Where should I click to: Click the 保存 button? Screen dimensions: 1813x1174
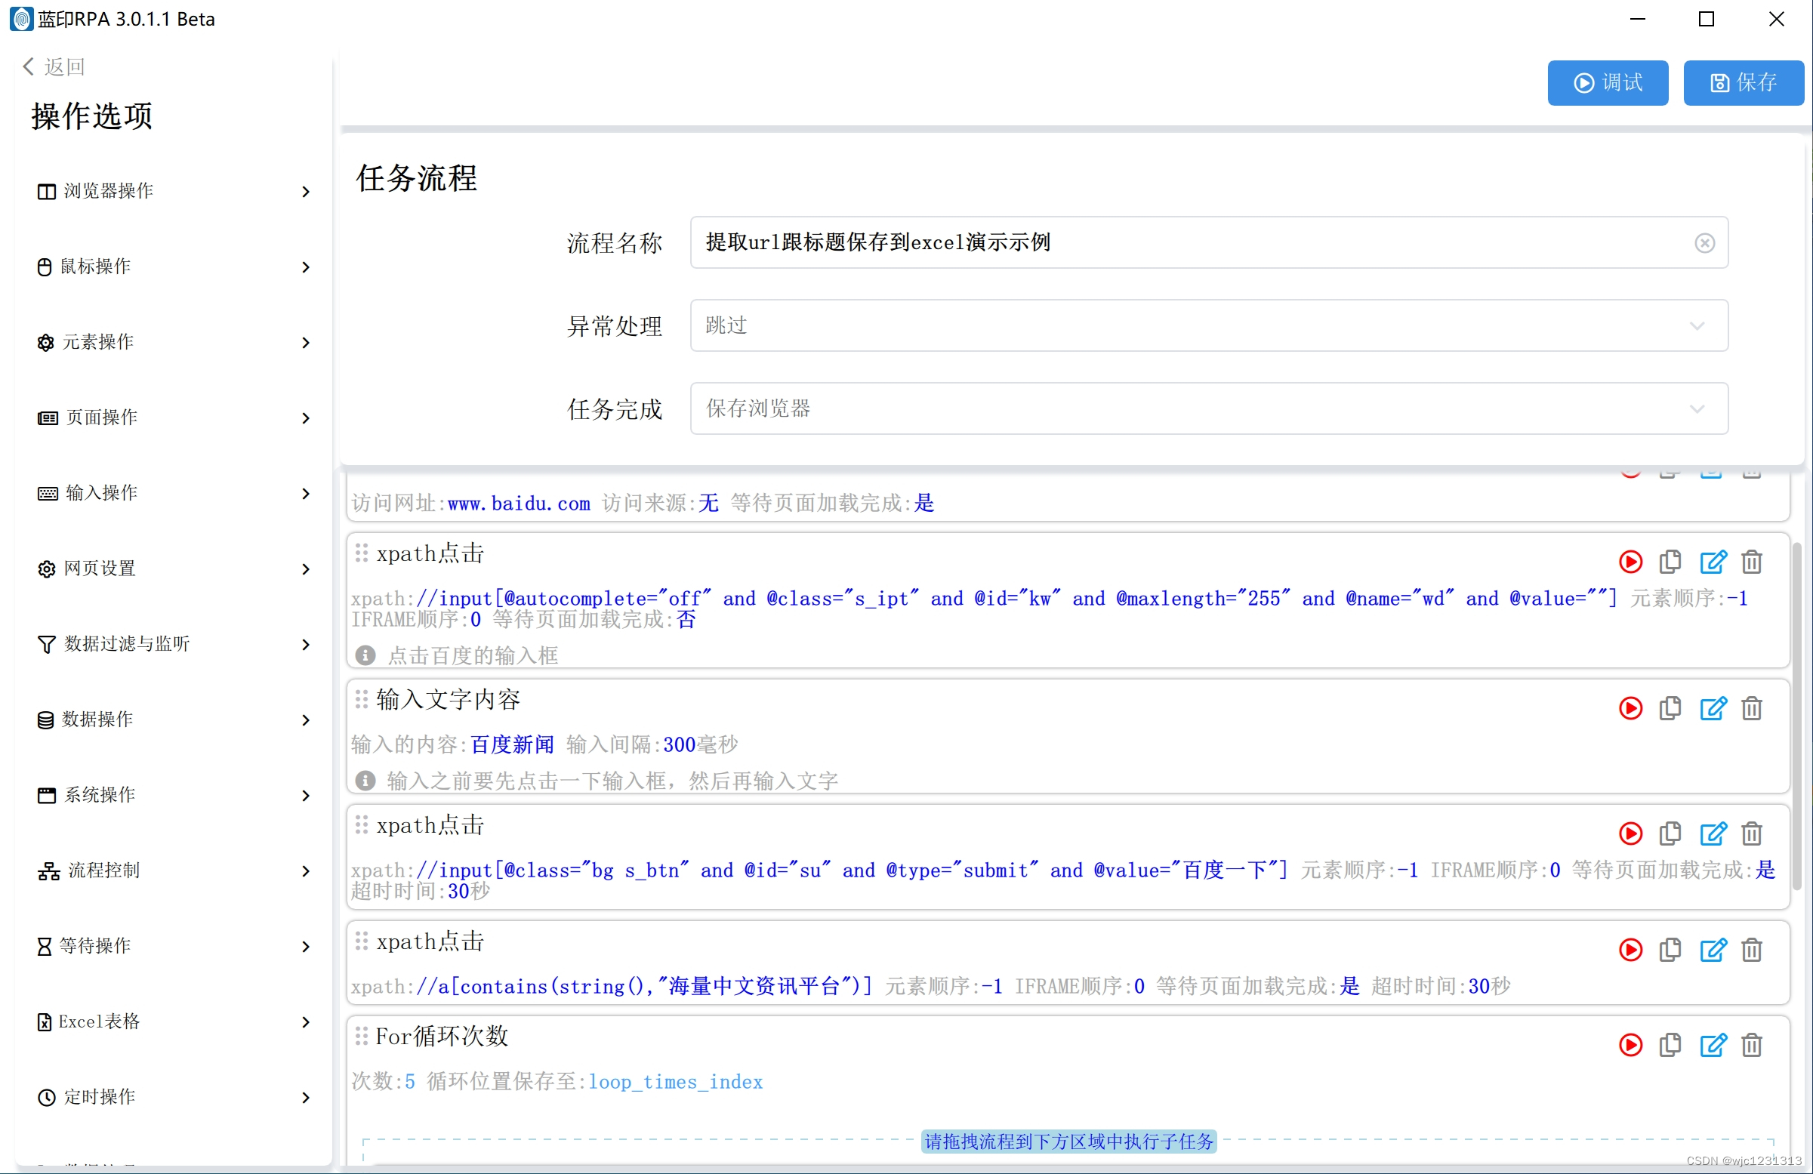[1743, 82]
